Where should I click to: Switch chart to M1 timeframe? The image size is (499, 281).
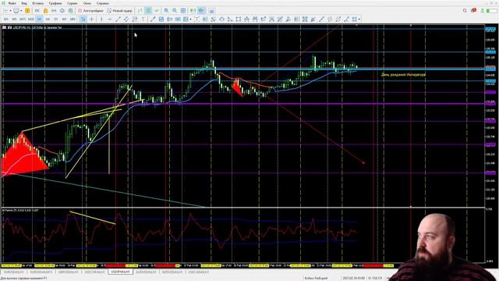click(5, 20)
